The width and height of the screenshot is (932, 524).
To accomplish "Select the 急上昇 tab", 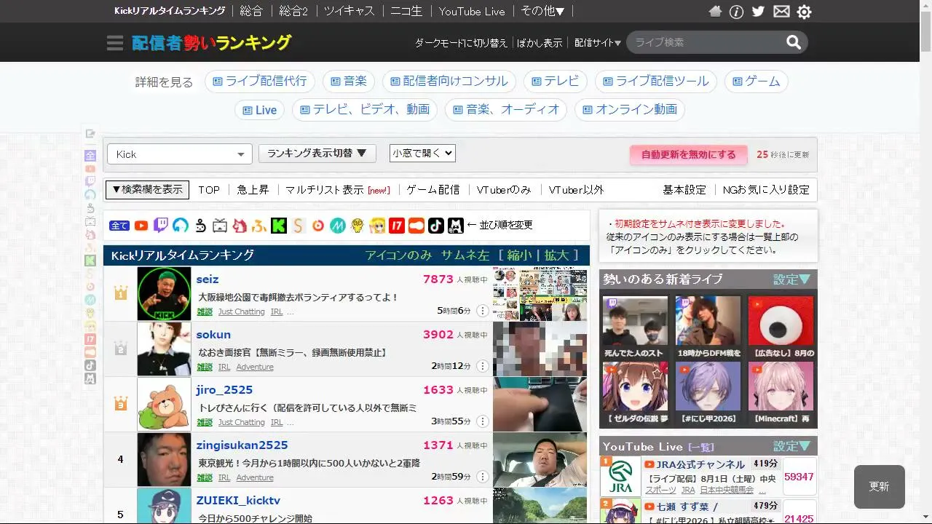I will coord(253,190).
